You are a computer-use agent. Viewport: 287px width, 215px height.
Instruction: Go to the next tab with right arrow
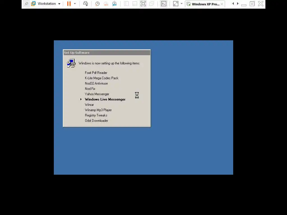tap(238, 4)
